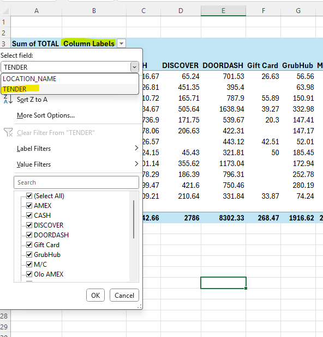The height and width of the screenshot is (337, 323).
Task: Open the Column Labels filter dropdown arrow
Action: click(121, 44)
